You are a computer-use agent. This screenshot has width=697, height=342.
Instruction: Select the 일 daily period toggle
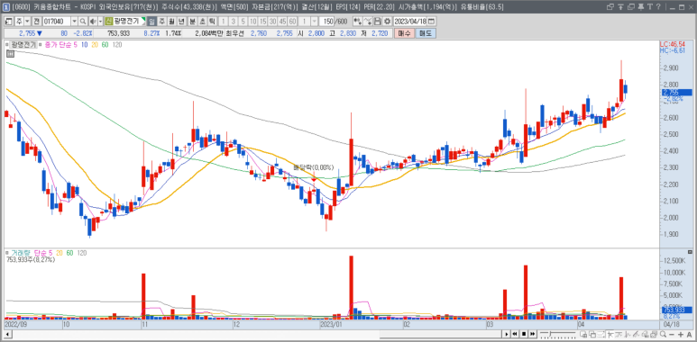pyautogui.click(x=151, y=22)
